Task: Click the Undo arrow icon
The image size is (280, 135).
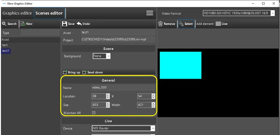Action: [x=79, y=24]
